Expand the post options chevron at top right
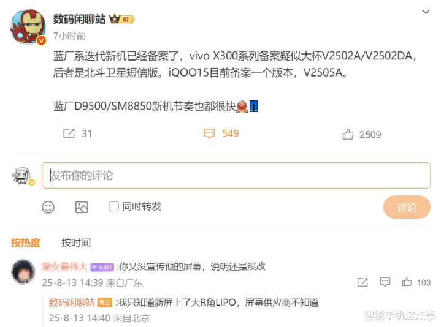Screen dimensions: 441x327 click(426, 12)
